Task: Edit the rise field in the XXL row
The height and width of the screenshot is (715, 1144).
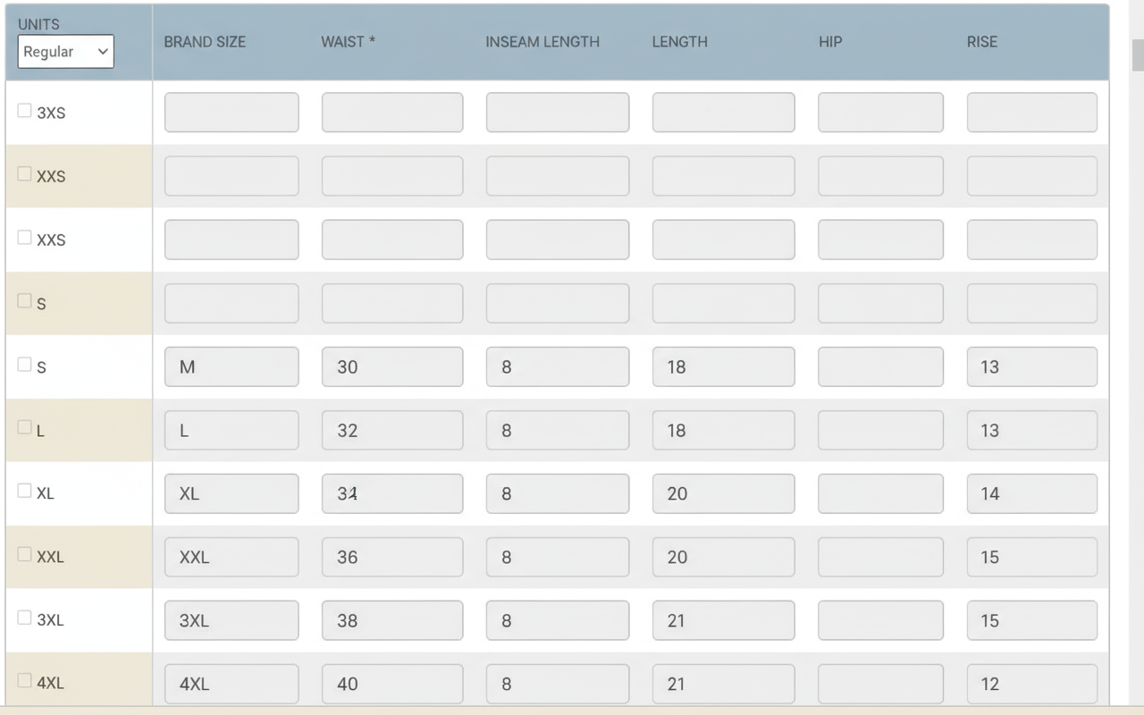Action: pos(1032,557)
